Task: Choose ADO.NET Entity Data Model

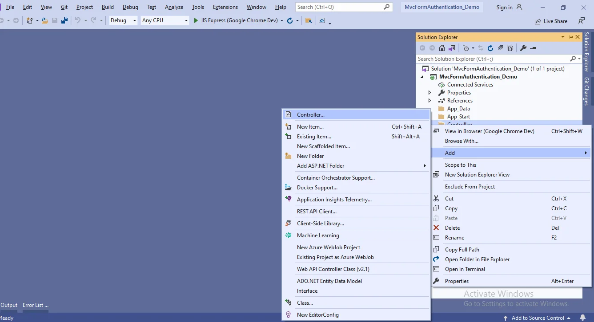Action: tap(356, 281)
